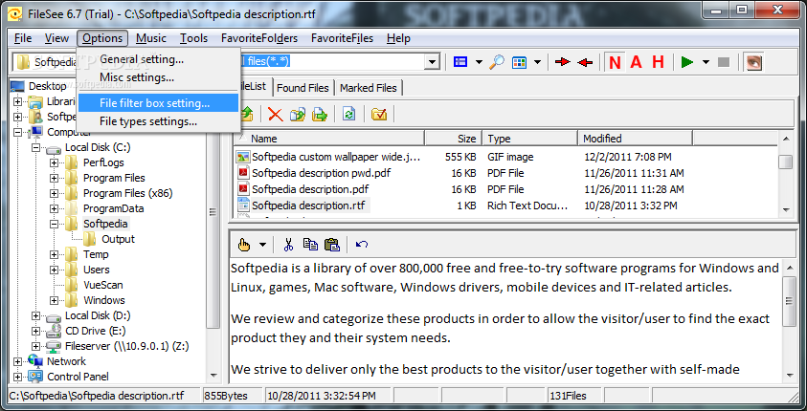Choose File filter box setting... entry
This screenshot has width=807, height=411.
[158, 103]
